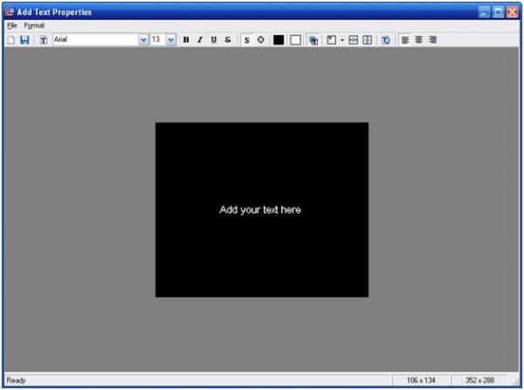
Task: Click the text position icon
Action: tap(332, 40)
